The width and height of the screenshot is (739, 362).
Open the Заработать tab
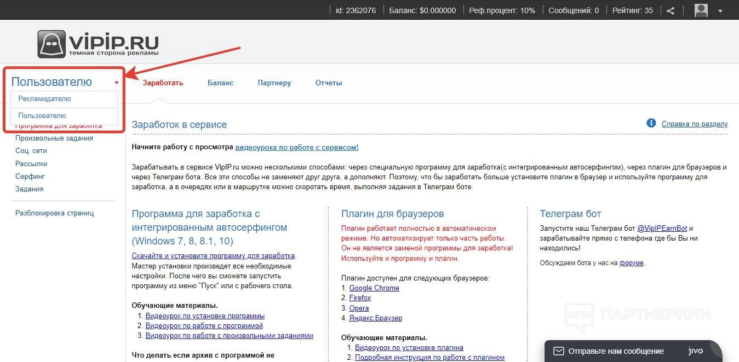163,83
